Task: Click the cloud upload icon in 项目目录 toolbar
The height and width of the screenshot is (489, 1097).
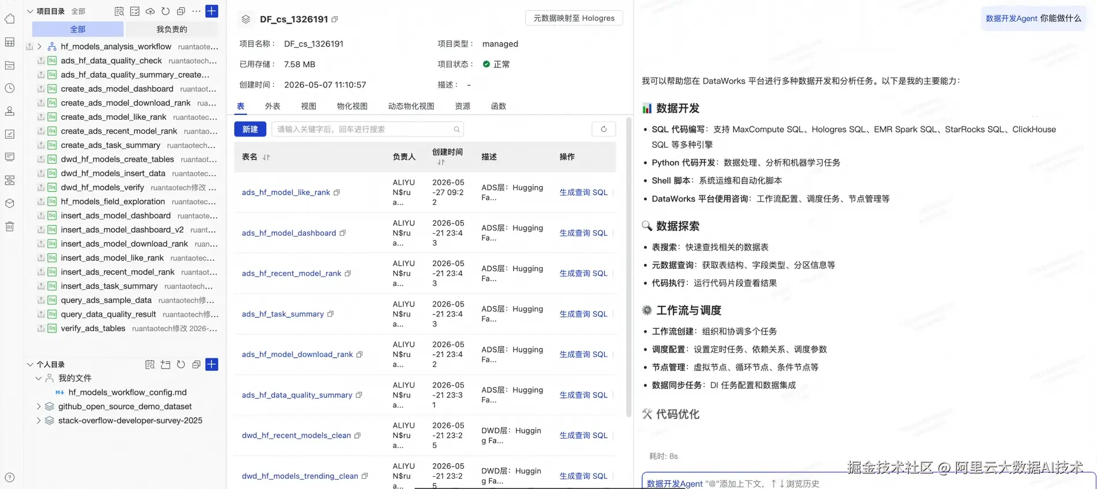Action: [x=150, y=11]
